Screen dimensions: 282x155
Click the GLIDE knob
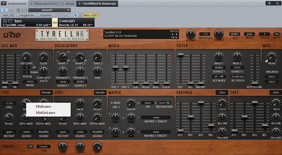pos(44,57)
